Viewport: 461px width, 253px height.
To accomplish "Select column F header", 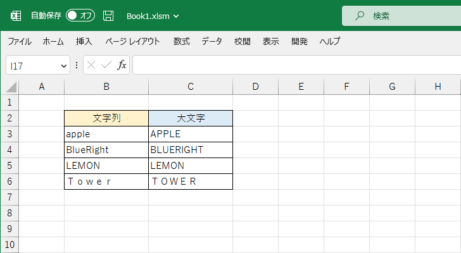I will click(346, 87).
